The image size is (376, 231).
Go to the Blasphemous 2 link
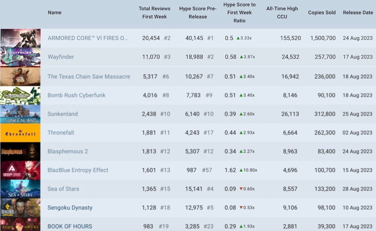(x=68, y=151)
